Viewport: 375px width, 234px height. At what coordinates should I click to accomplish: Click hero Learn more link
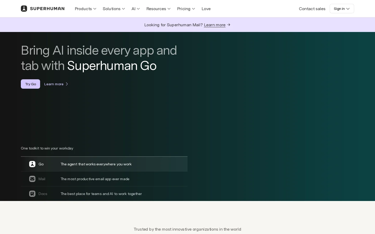[54, 84]
